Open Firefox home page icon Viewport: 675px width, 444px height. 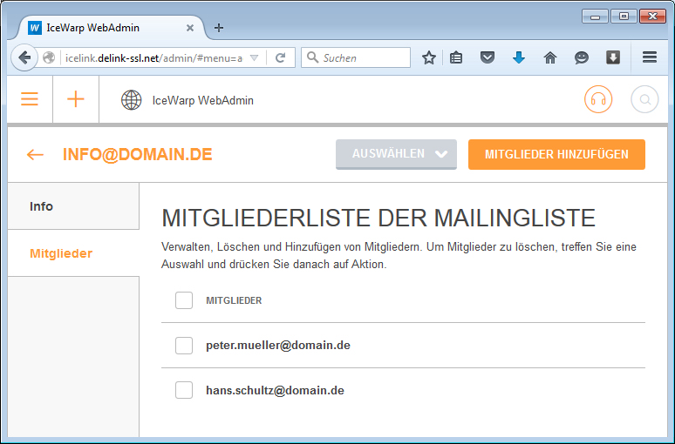[x=549, y=57]
